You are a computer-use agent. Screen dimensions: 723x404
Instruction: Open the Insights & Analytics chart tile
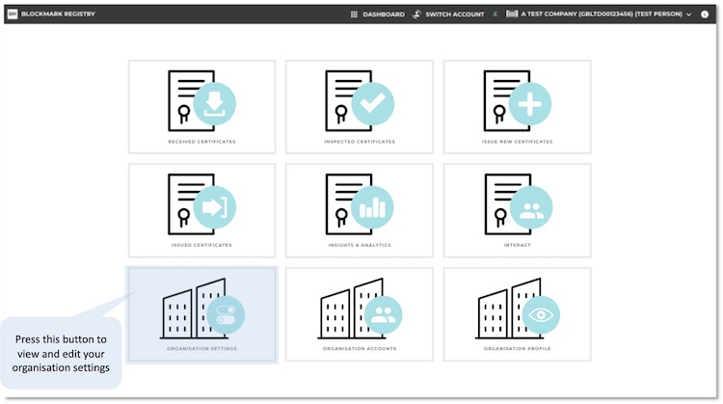point(359,209)
